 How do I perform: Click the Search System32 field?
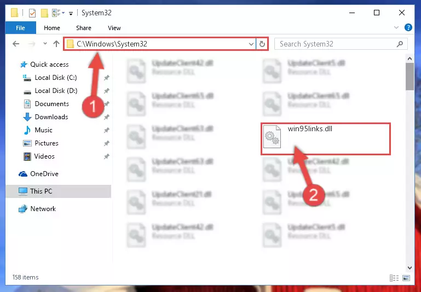tap(341, 44)
